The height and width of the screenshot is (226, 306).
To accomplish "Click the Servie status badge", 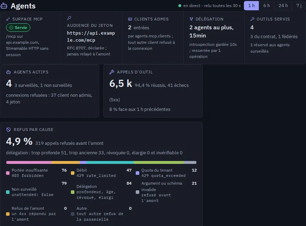I will coord(18,28).
